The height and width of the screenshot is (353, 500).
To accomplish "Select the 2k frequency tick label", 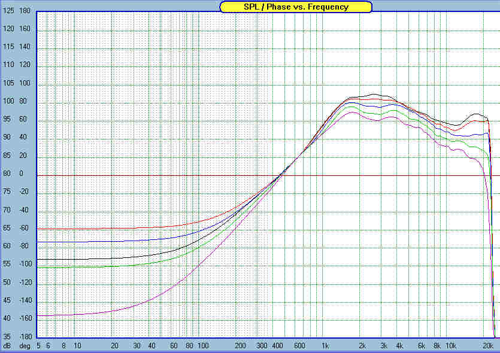I will coord(362,346).
